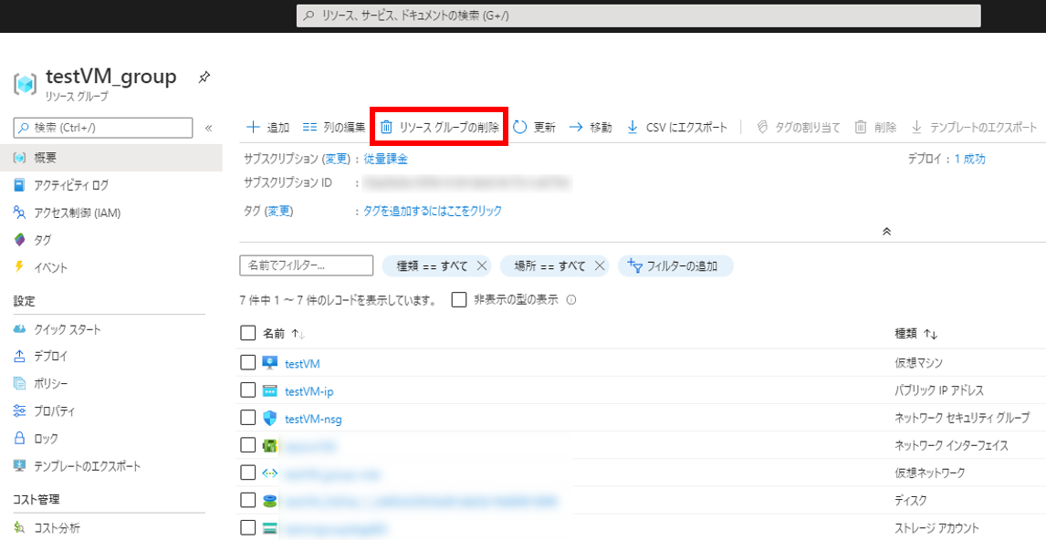1046x540 pixels.
Task: Open アクセス制御 (IAM) in sidebar
Action: tap(77, 213)
